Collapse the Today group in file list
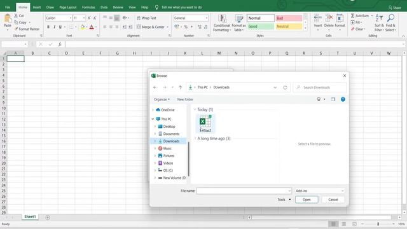 tap(195, 109)
